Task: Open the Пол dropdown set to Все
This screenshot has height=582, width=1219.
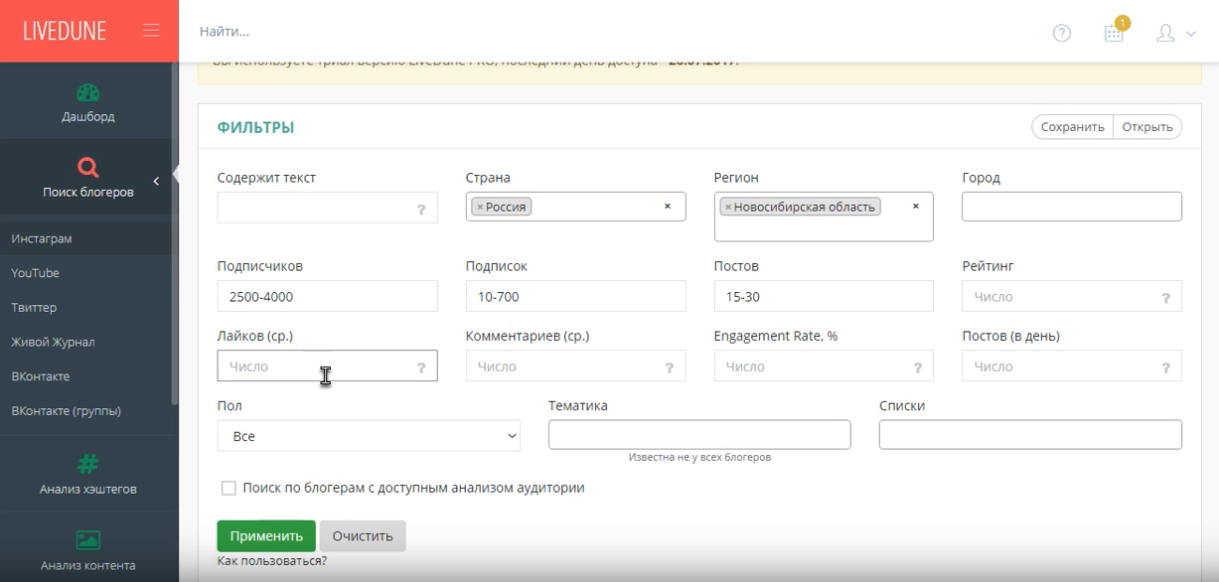Action: [368, 436]
